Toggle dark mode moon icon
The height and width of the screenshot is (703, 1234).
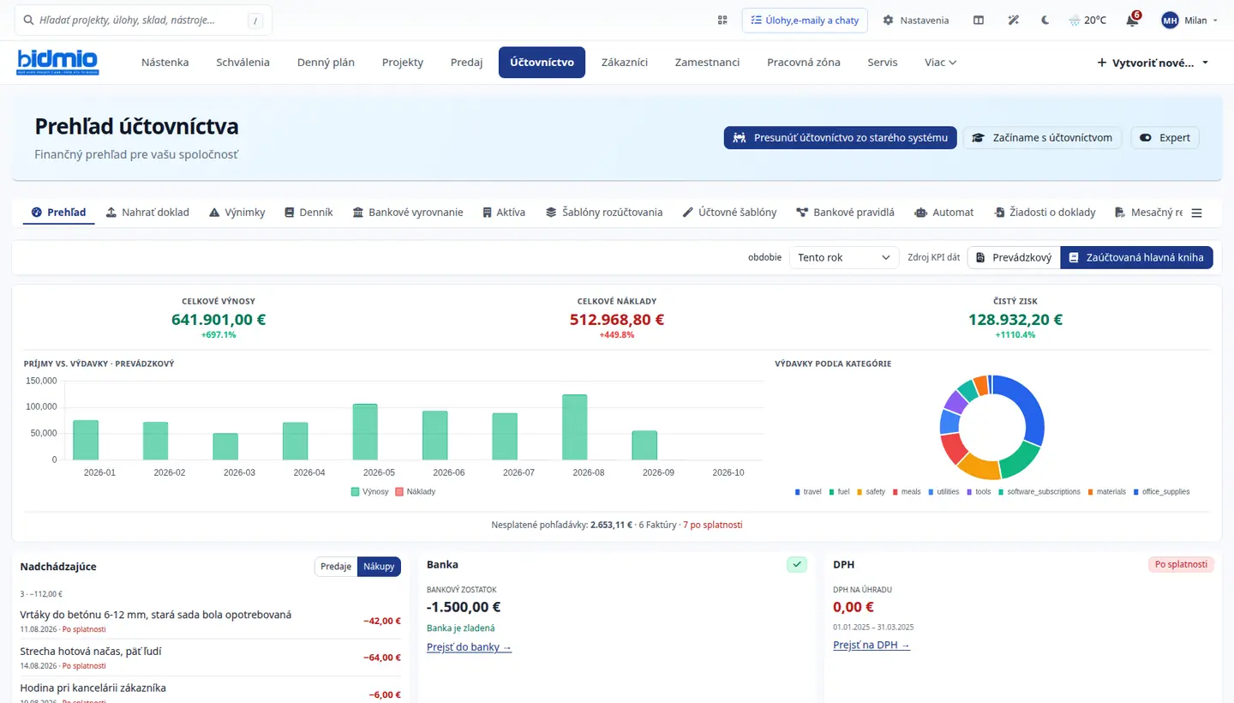click(1045, 20)
